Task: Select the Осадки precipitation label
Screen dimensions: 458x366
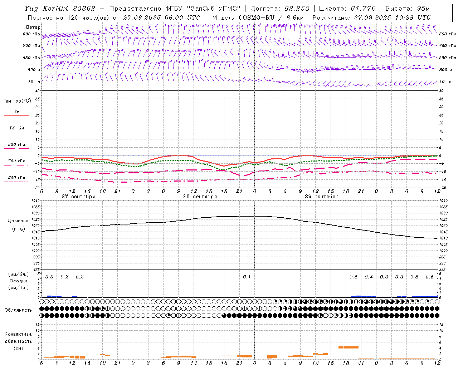Action: pos(18,281)
